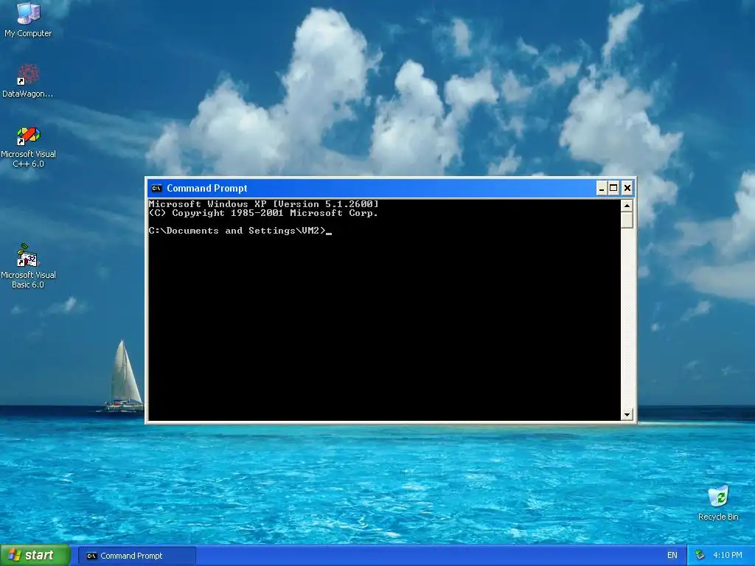The image size is (755, 566).
Task: Select the My Computer desktop icon
Action: pyautogui.click(x=28, y=19)
